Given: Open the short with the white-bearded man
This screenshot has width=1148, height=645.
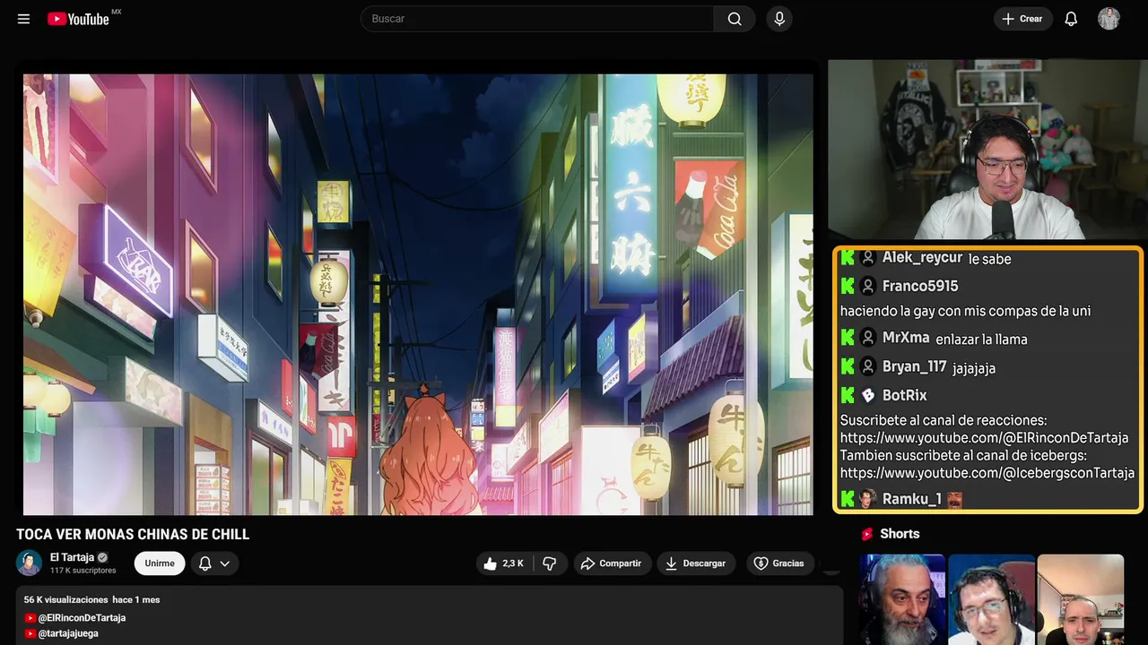Looking at the screenshot, I should (902, 599).
